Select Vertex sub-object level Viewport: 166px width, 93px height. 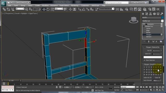[148, 28]
